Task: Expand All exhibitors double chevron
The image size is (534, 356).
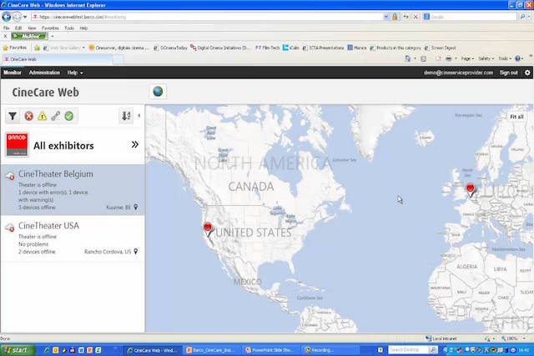Action: coord(134,145)
